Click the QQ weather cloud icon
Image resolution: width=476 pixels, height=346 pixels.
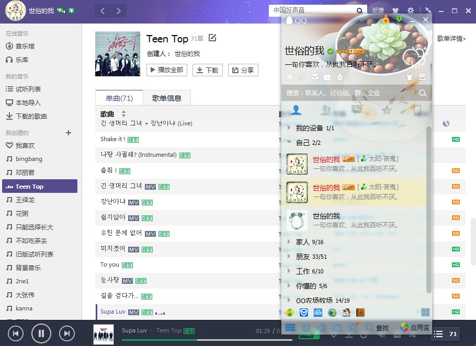[415, 57]
